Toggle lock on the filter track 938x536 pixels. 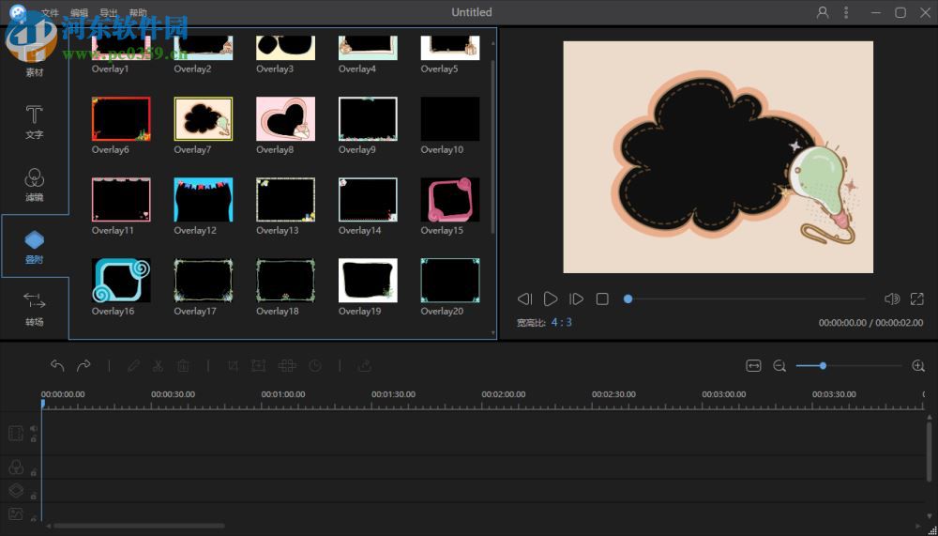click(34, 471)
